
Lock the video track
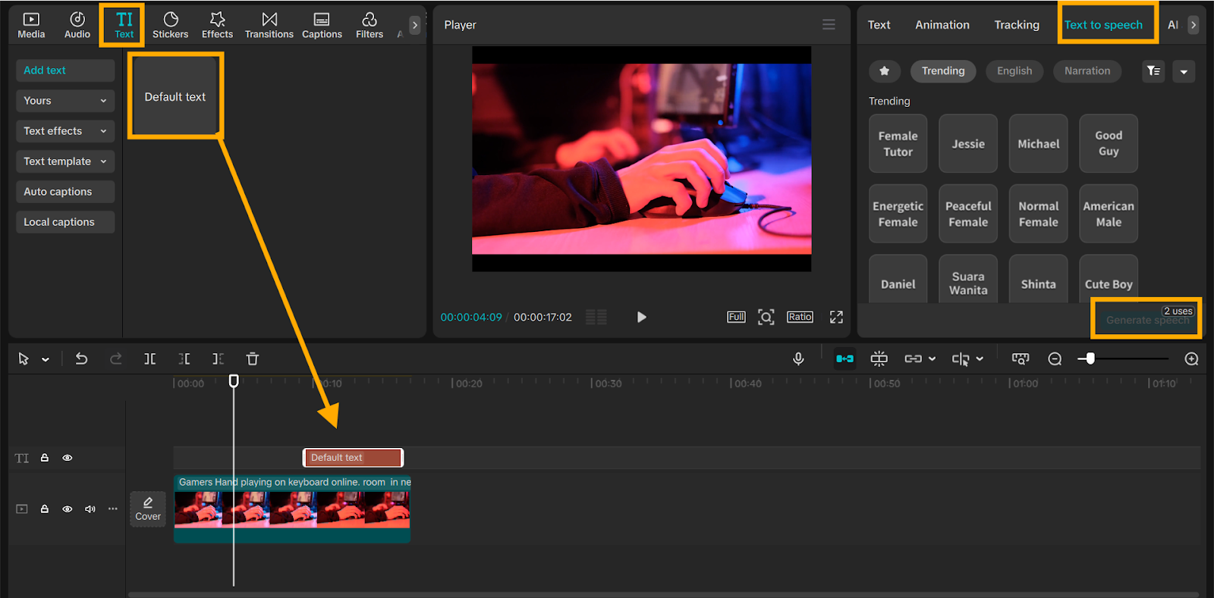click(x=45, y=509)
